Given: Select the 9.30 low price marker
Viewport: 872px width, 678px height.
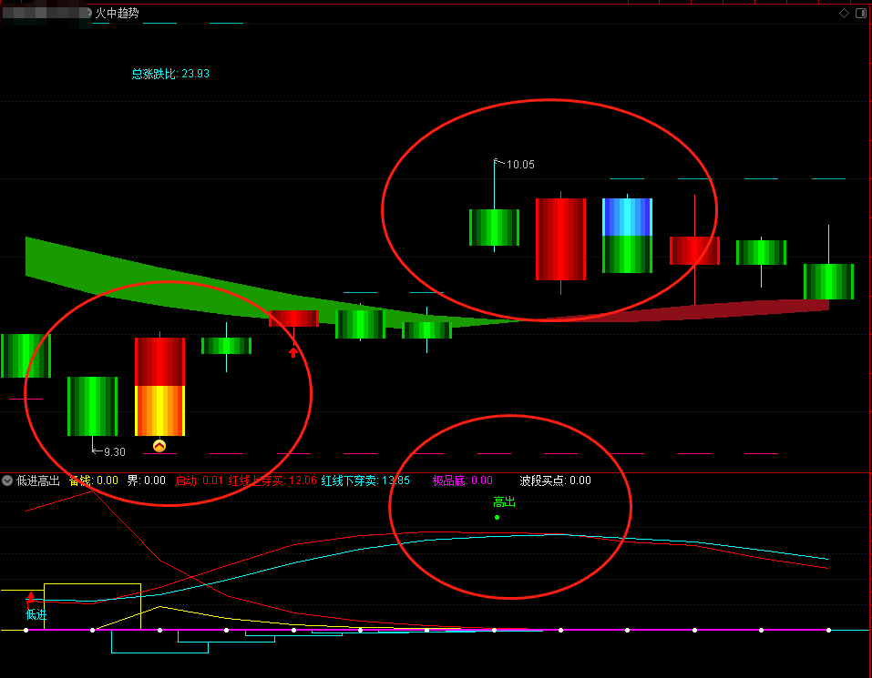Looking at the screenshot, I should pos(109,451).
